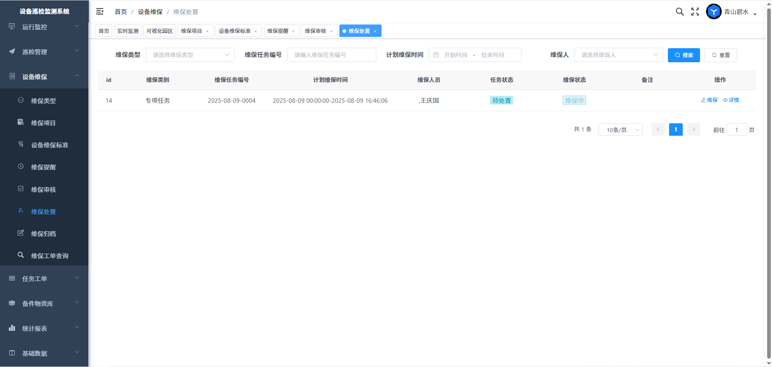This screenshot has height=367, width=772.
Task: Click the 重置 button
Action: [x=721, y=55]
